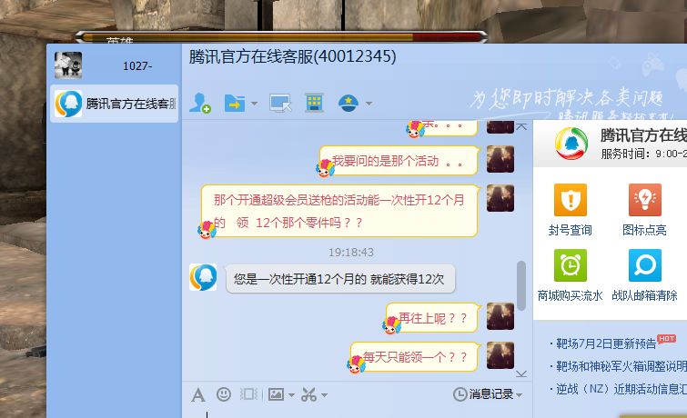Screen dimensions: 687x418
Task: Open the 靶场7月2日更新预告 link
Action: coord(606,343)
